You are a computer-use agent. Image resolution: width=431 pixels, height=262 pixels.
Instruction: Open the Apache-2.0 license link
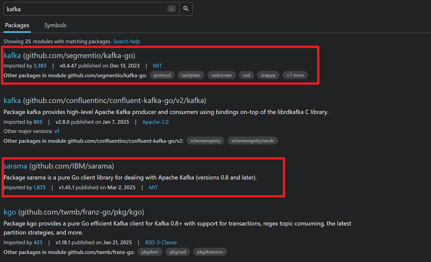tap(155, 122)
